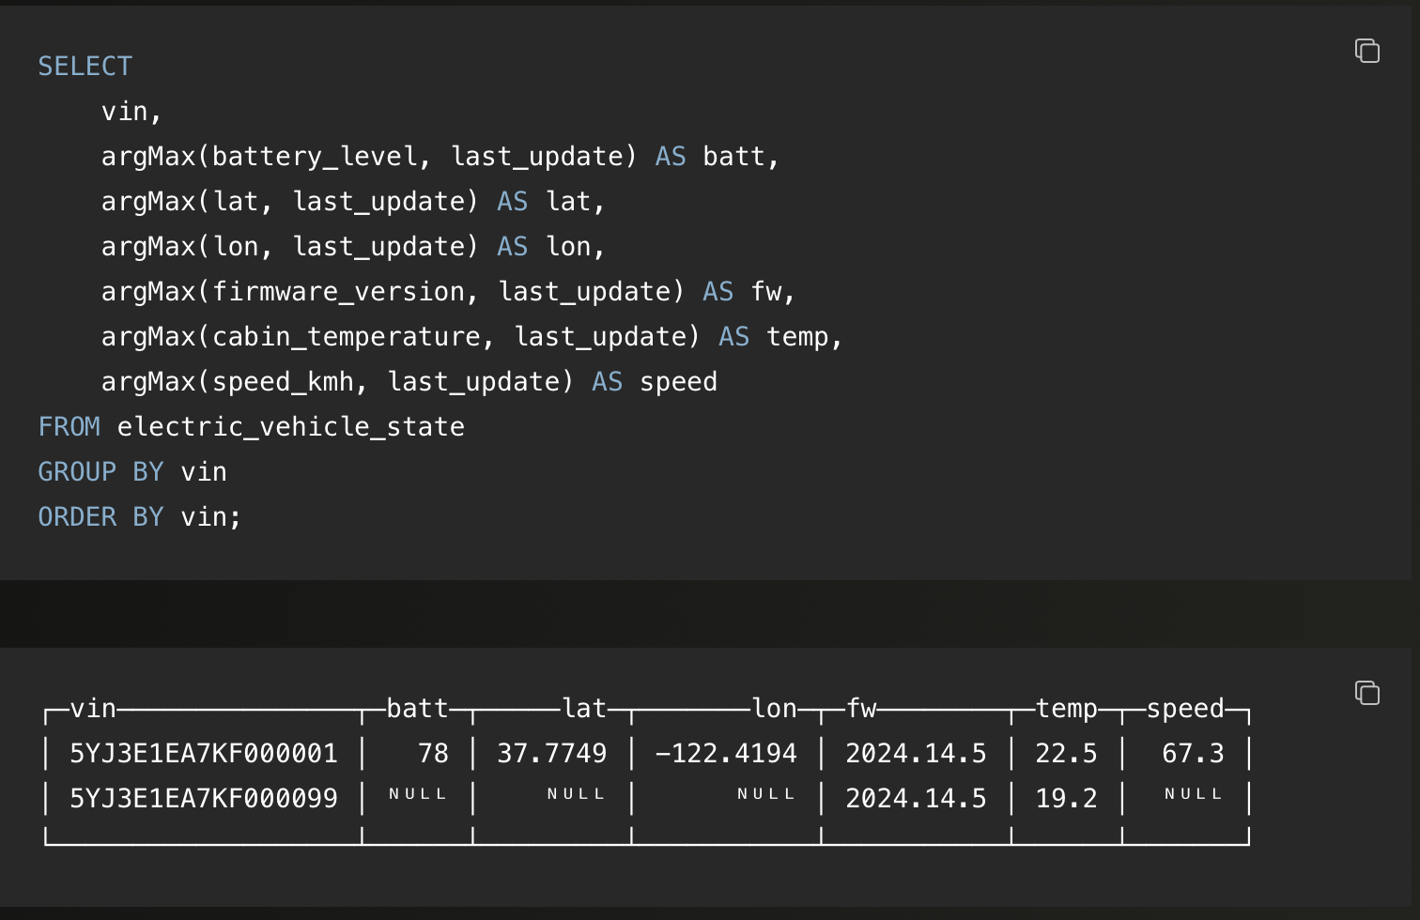Click 'argMax(firmware_version, last_update)' expression
The image size is (1420, 920).
(393, 292)
